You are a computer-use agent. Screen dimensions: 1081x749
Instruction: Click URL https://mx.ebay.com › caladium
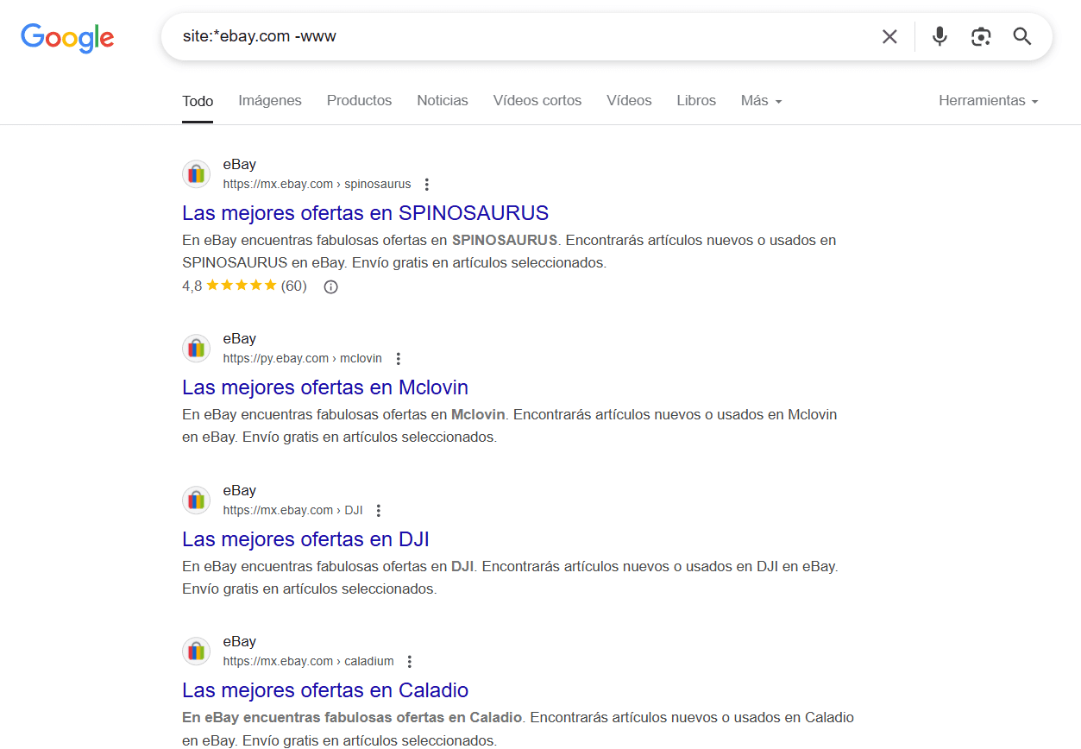coord(308,662)
